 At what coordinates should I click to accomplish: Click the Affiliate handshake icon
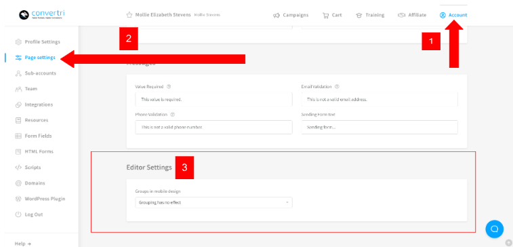coord(401,15)
